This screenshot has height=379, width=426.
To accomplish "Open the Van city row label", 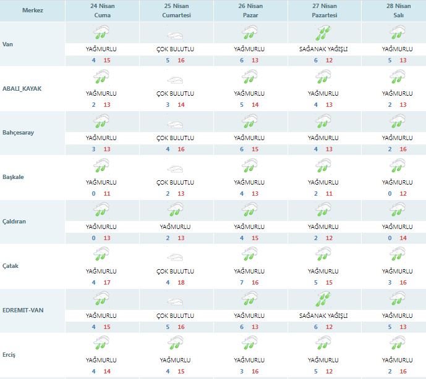I will [9, 44].
